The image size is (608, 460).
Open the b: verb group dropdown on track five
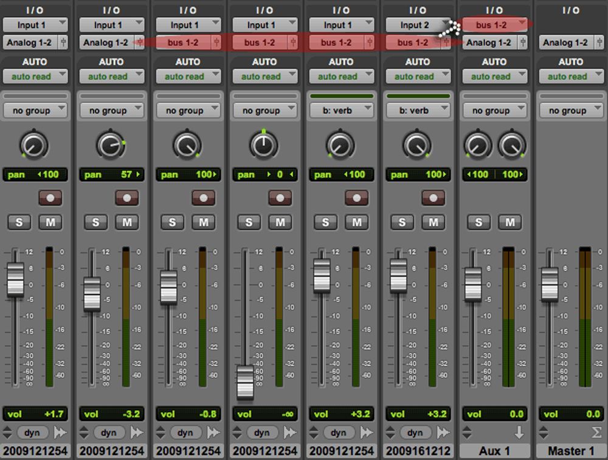coord(342,110)
